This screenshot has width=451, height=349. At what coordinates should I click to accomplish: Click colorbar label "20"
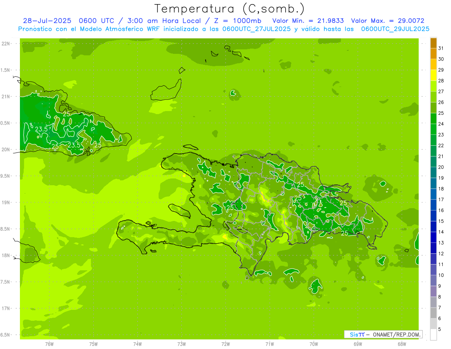click(x=441, y=167)
